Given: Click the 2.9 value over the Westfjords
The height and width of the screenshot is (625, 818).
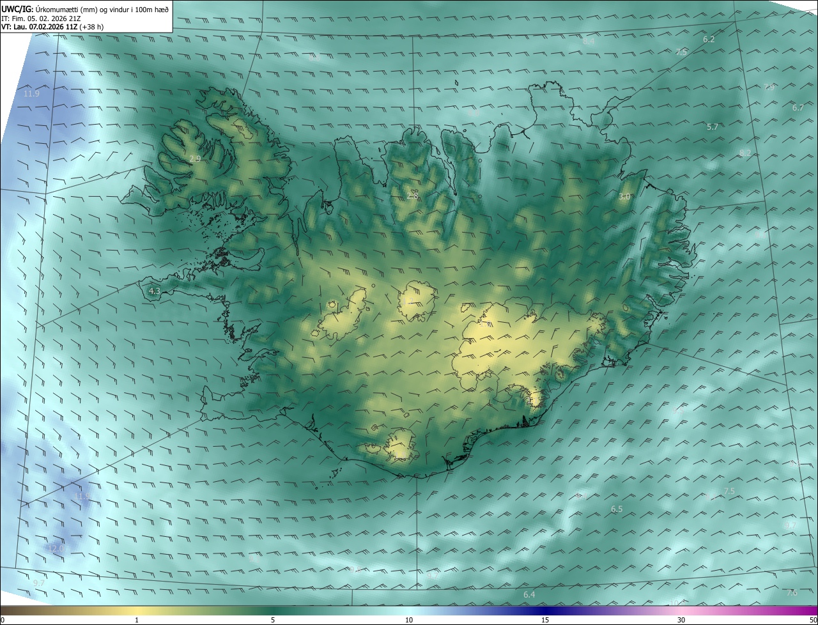Looking at the screenshot, I should [x=195, y=158].
